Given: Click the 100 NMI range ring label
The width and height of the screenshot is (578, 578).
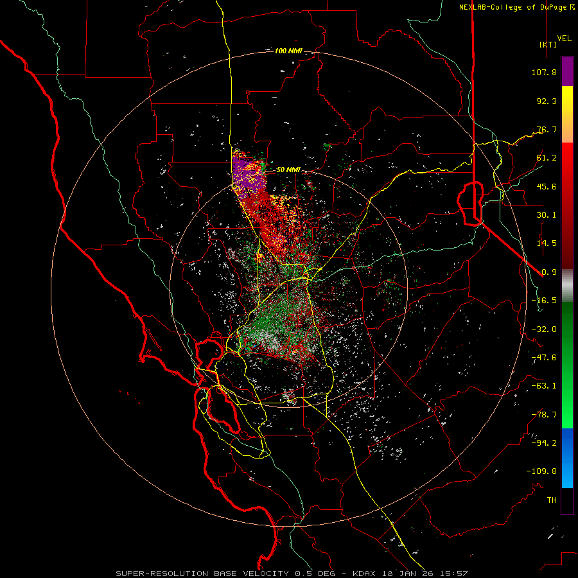Looking at the screenshot, I should (x=288, y=51).
